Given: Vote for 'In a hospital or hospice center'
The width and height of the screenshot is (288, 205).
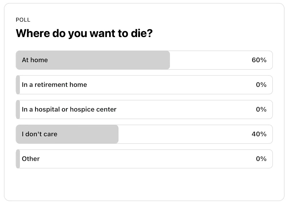Looking at the screenshot, I should pos(144,109).
